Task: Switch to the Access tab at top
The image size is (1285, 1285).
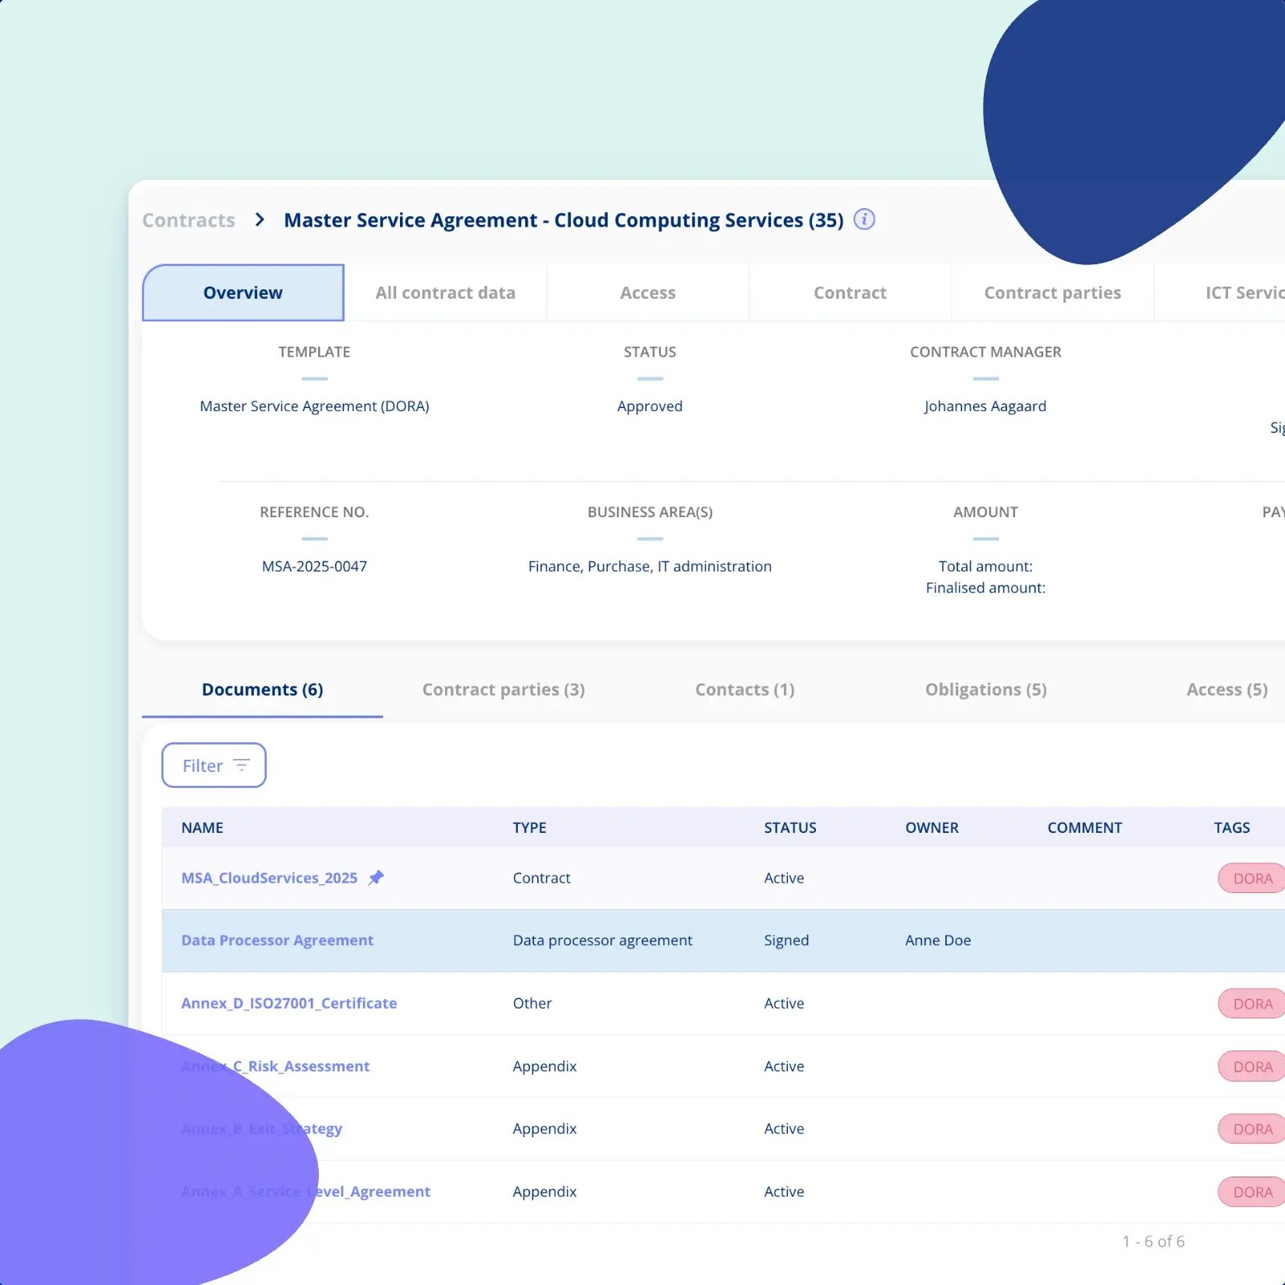Action: click(648, 292)
